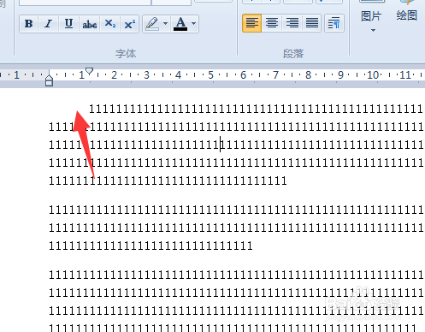
Task: Apply the black font color
Action: (180, 24)
